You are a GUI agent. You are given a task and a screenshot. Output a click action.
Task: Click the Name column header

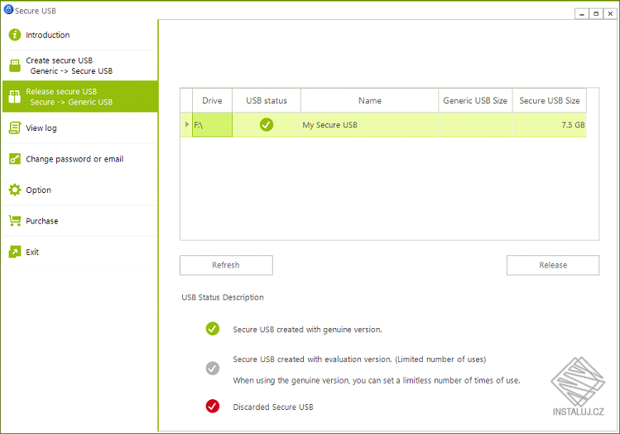point(370,100)
